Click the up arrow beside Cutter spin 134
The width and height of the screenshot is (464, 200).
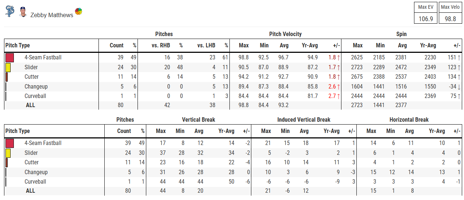point(459,77)
